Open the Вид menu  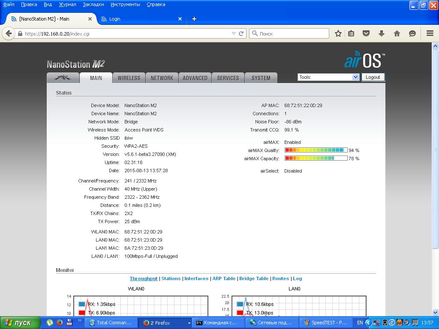48,4
